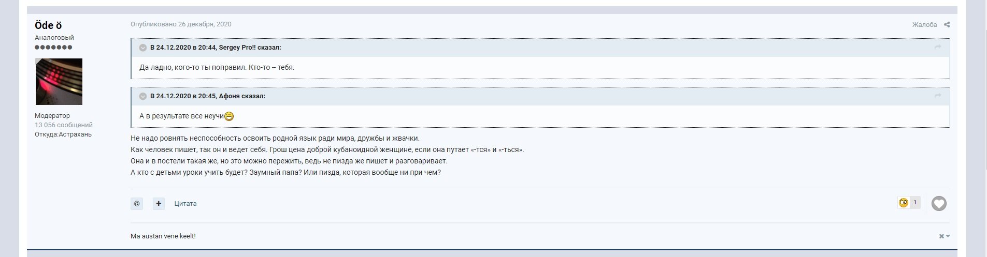The width and height of the screenshot is (987, 257).
Task: Click the heart reaction button
Action: pyautogui.click(x=939, y=204)
